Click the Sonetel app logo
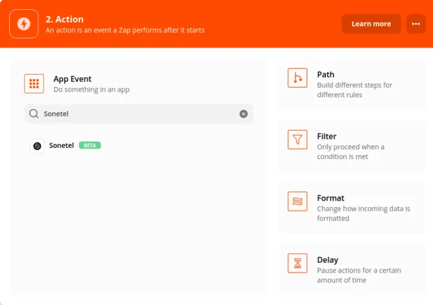 [37, 146]
